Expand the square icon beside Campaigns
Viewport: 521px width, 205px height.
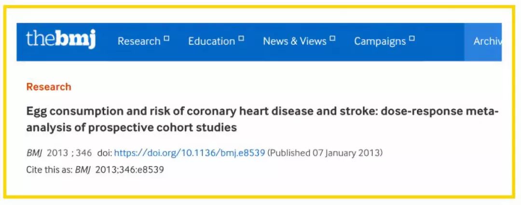tap(411, 38)
